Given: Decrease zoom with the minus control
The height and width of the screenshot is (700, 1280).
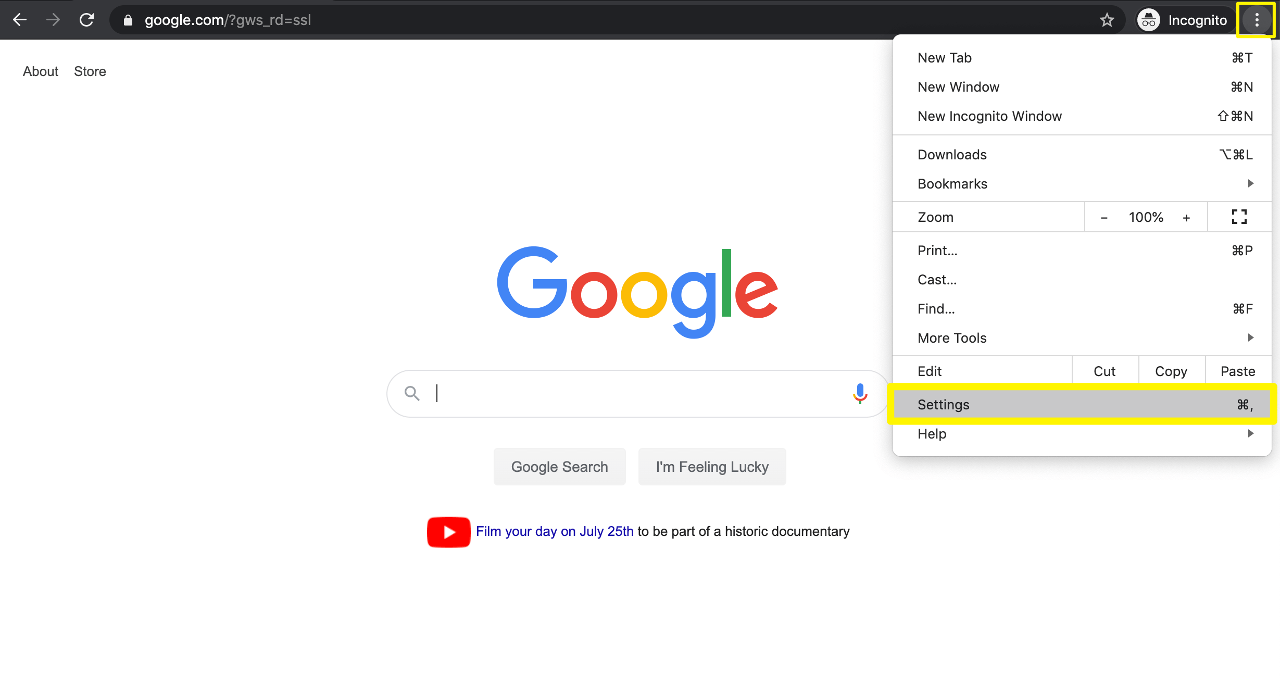Looking at the screenshot, I should pyautogui.click(x=1105, y=217).
